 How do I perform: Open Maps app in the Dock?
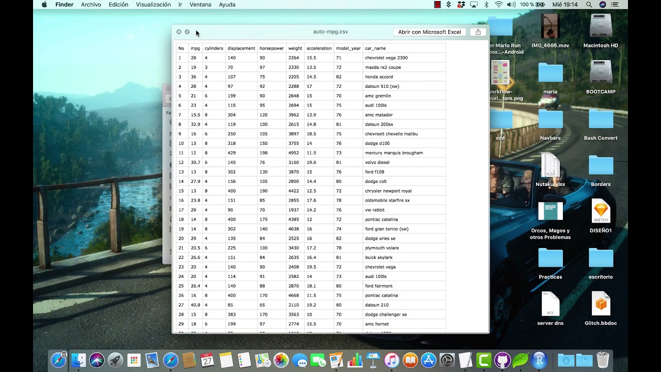[x=262, y=360]
